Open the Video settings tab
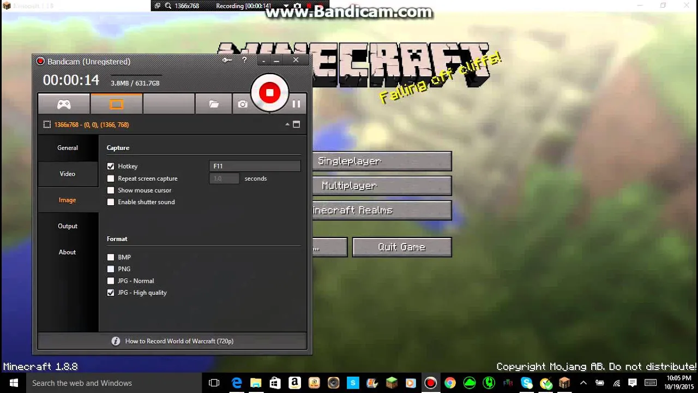Viewport: 698px width, 393px height. (68, 174)
